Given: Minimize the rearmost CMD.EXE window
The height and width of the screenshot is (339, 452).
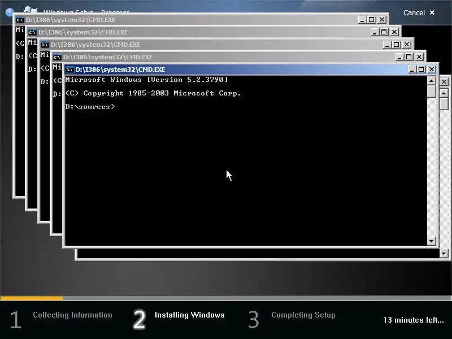Looking at the screenshot, I should coord(362,20).
